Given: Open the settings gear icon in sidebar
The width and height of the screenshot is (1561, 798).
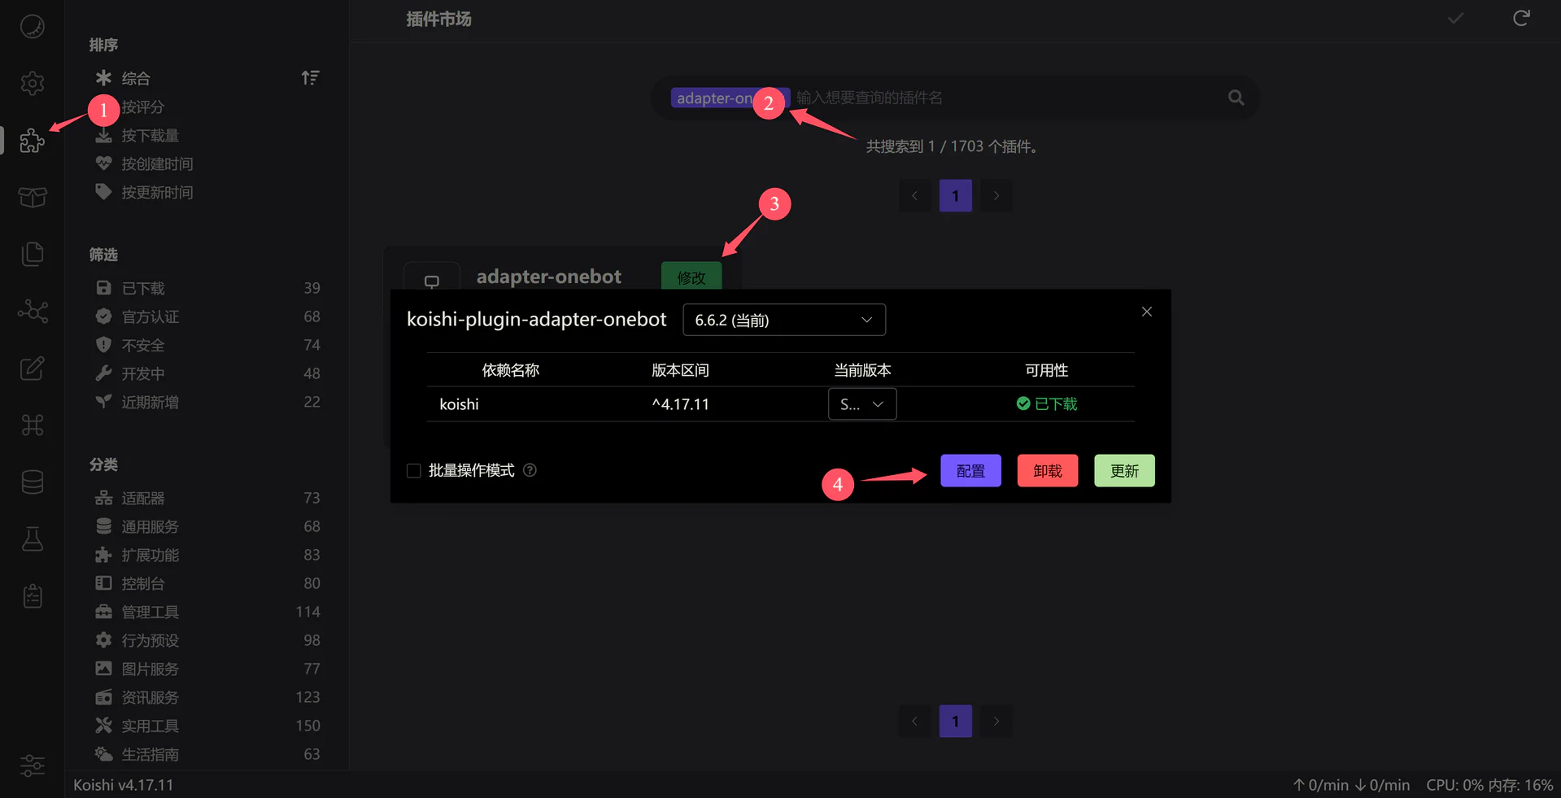Looking at the screenshot, I should [33, 83].
